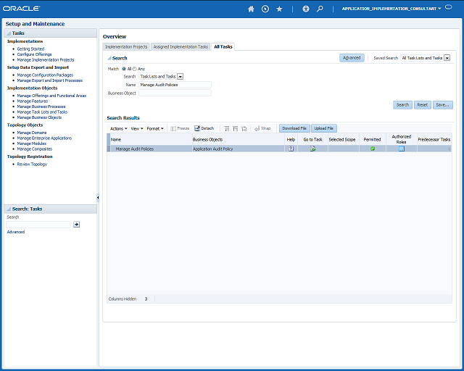Click the Download File button
Viewport: 464px width, 371px height.
tap(294, 128)
